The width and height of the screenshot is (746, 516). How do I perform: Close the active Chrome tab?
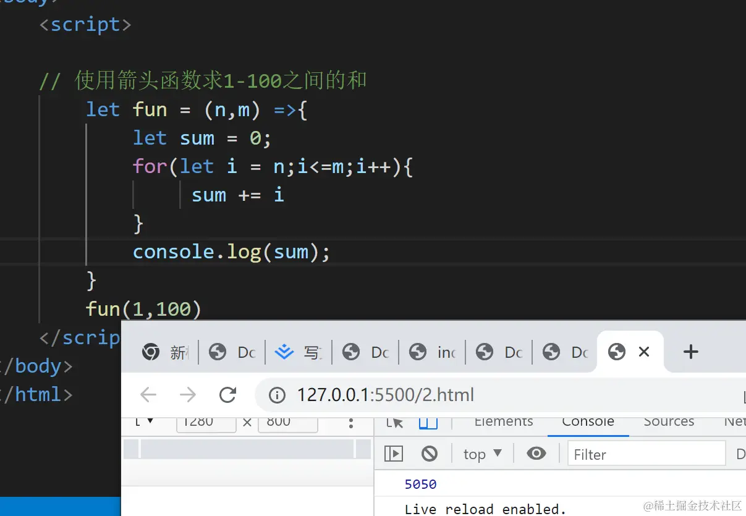[644, 352]
